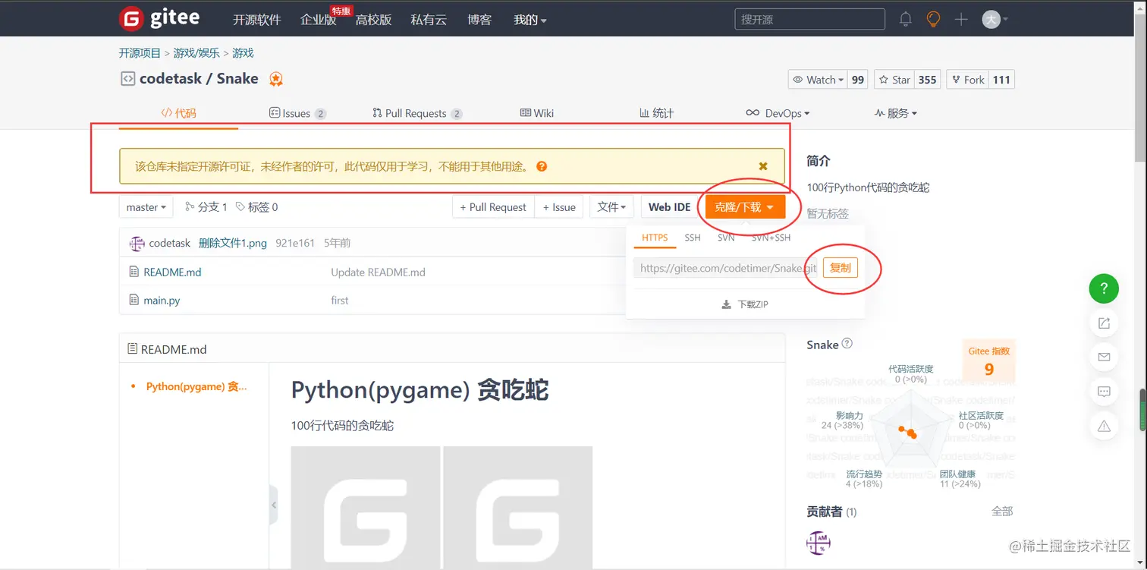Click 分支 1 branches link

click(206, 207)
